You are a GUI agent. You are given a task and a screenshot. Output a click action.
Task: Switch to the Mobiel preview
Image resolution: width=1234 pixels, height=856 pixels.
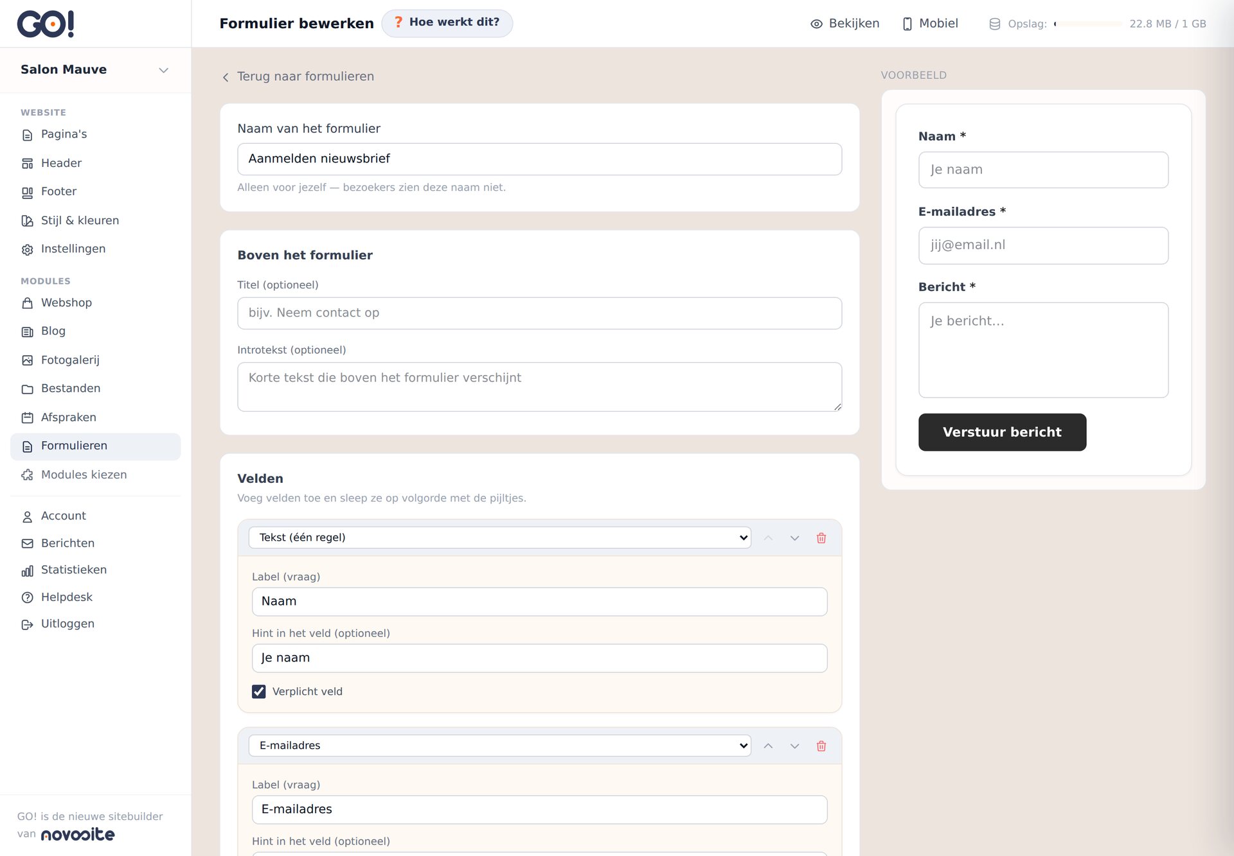(x=930, y=24)
